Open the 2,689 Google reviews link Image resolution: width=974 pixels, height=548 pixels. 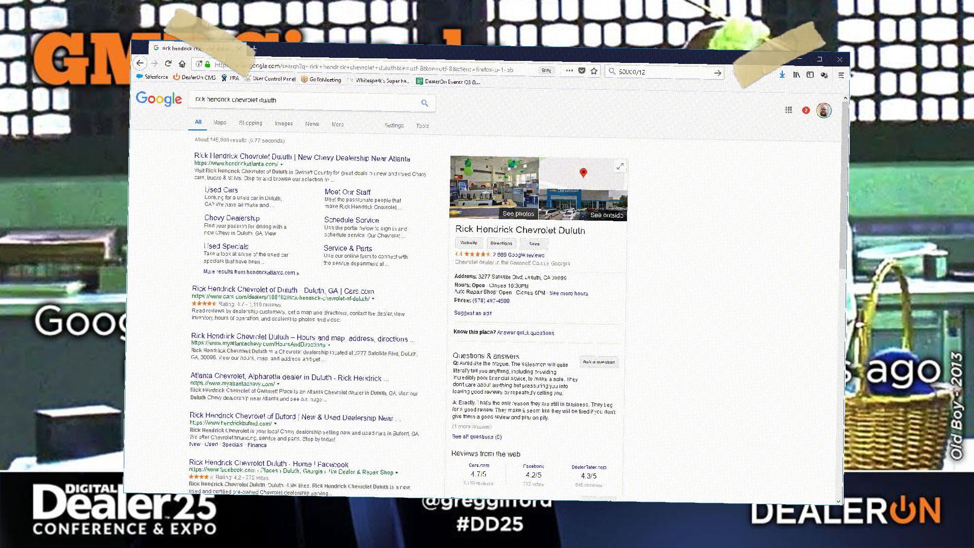pos(518,255)
